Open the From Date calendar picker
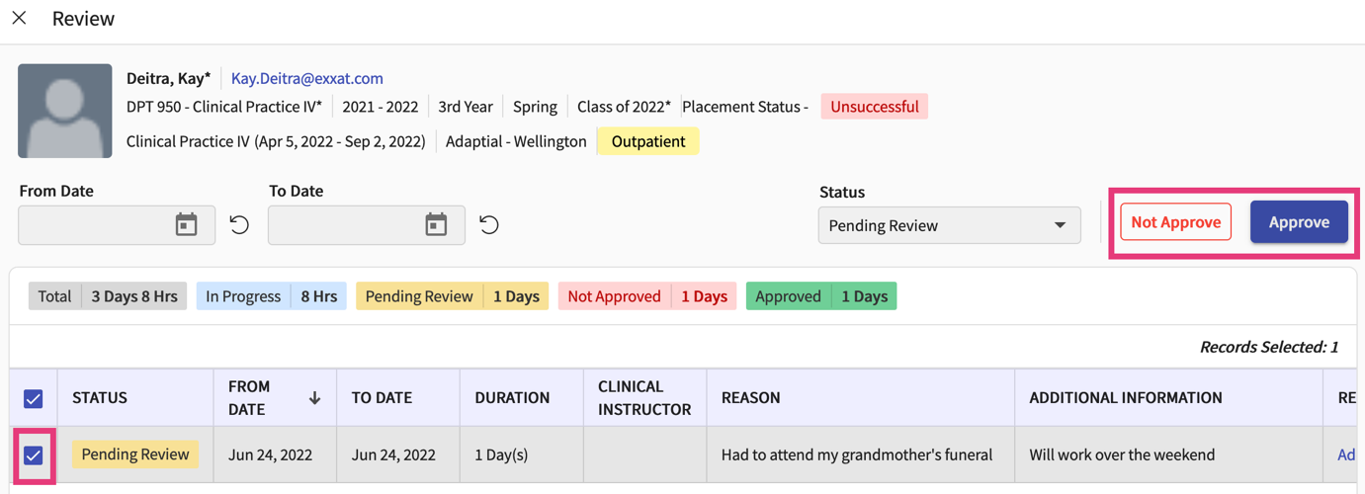Screen dimensions: 1365x494 [186, 225]
